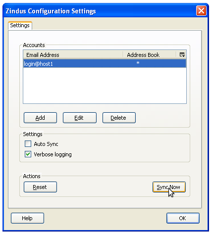Open Help for the configuration dialog
The width and height of the screenshot is (212, 234).
[27, 218]
